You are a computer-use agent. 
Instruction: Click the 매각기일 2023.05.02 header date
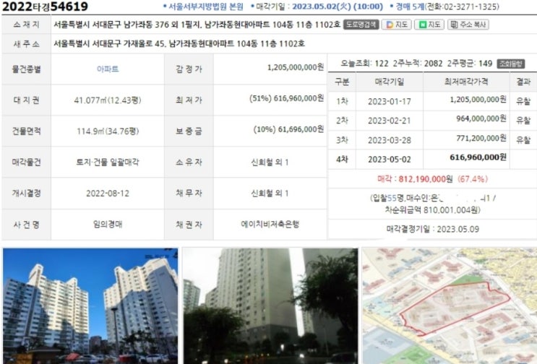click(338, 6)
